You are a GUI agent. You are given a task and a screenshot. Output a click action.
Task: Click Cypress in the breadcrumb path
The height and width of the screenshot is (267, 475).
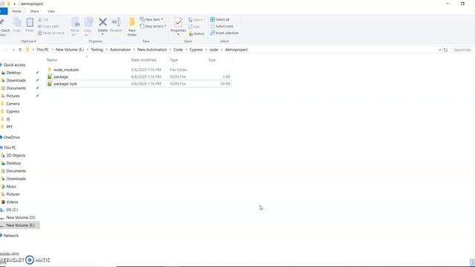(x=196, y=50)
